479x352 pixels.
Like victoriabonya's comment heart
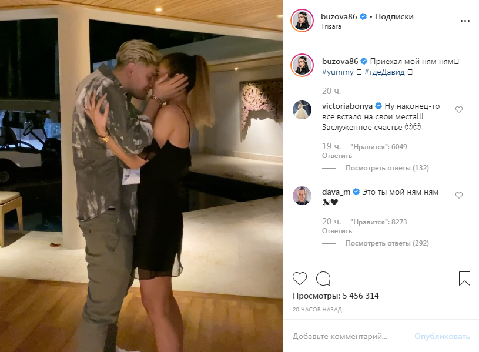pyautogui.click(x=459, y=109)
